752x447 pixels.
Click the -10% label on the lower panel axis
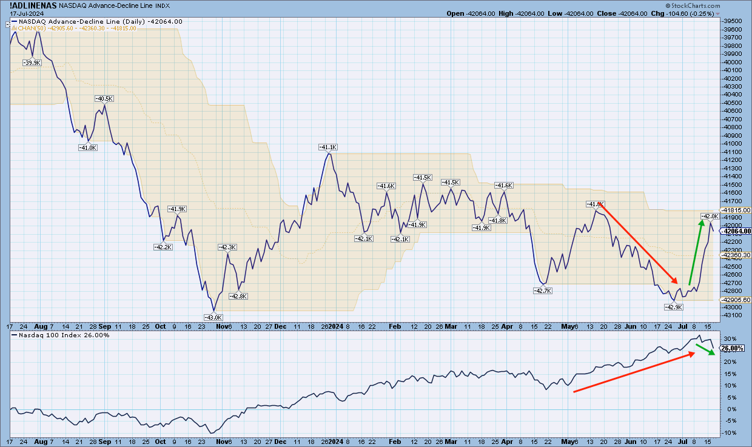(730, 432)
